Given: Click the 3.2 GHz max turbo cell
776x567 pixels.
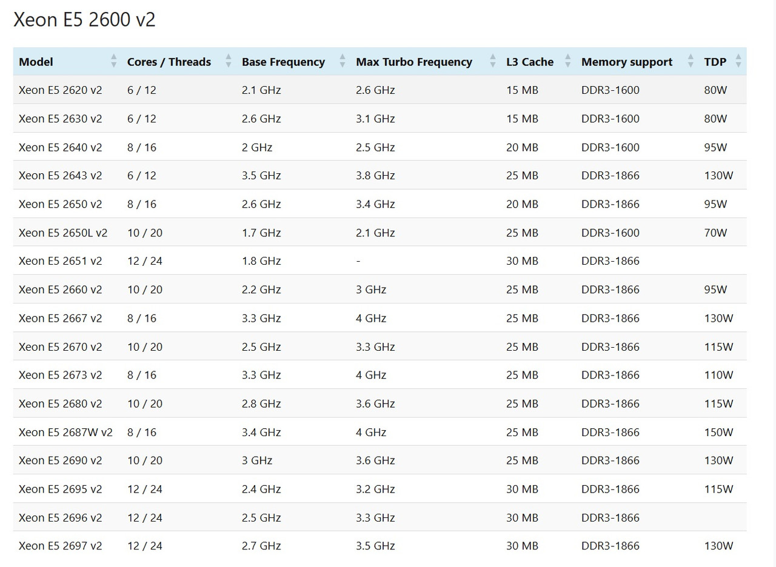Looking at the screenshot, I should 375,489.
